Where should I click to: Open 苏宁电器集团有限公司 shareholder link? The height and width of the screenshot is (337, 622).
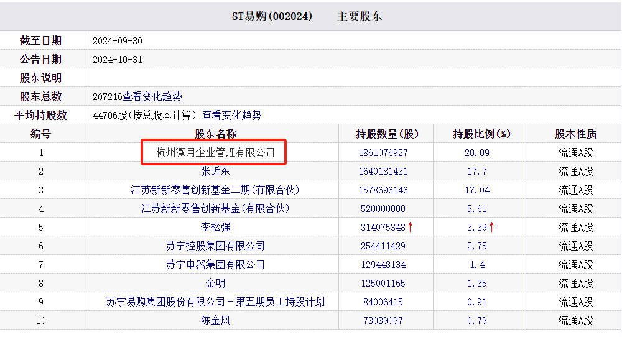pos(215,264)
